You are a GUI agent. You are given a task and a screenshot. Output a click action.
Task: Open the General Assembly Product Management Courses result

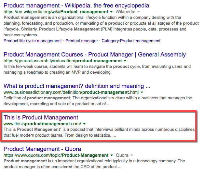point(95,55)
